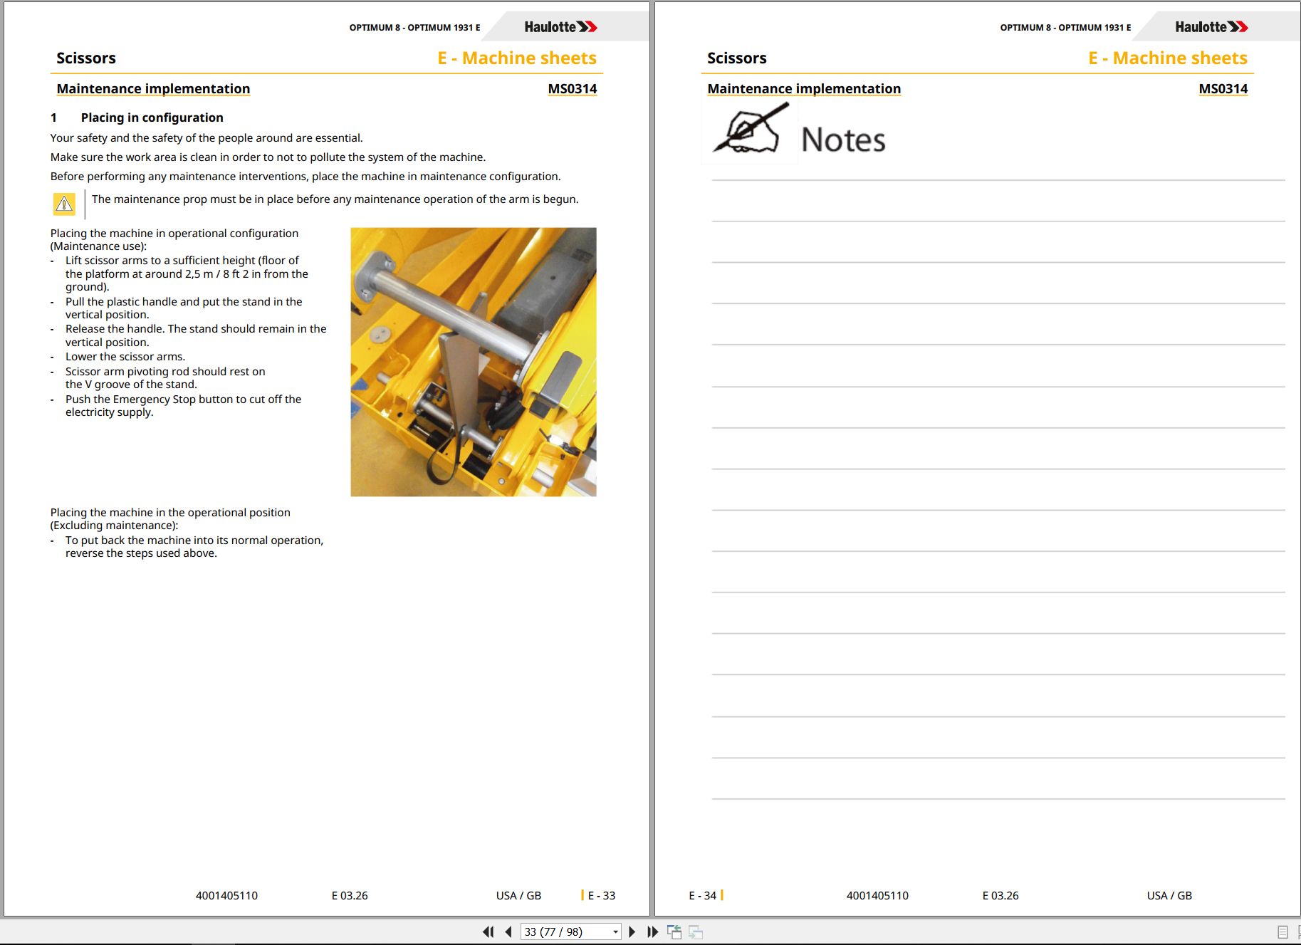Click the bullet 'Lower the scissor arms.'
The width and height of the screenshot is (1301, 945).
pyautogui.click(x=125, y=357)
